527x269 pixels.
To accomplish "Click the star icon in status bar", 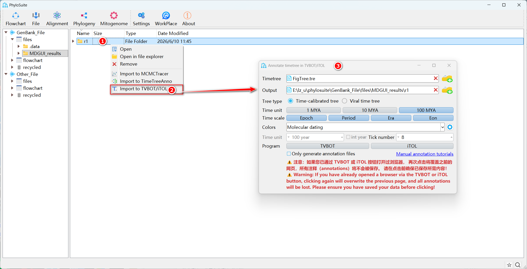I will [509, 265].
